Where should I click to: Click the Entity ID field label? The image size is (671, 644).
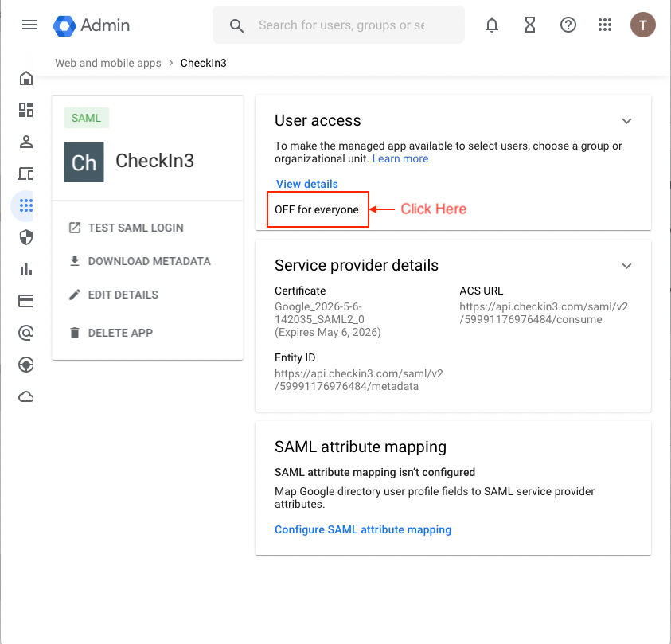click(x=295, y=357)
